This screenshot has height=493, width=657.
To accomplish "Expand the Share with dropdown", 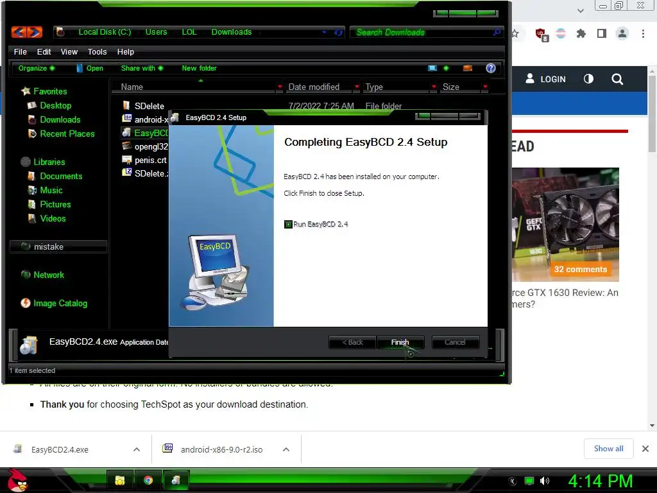I will pyautogui.click(x=142, y=68).
